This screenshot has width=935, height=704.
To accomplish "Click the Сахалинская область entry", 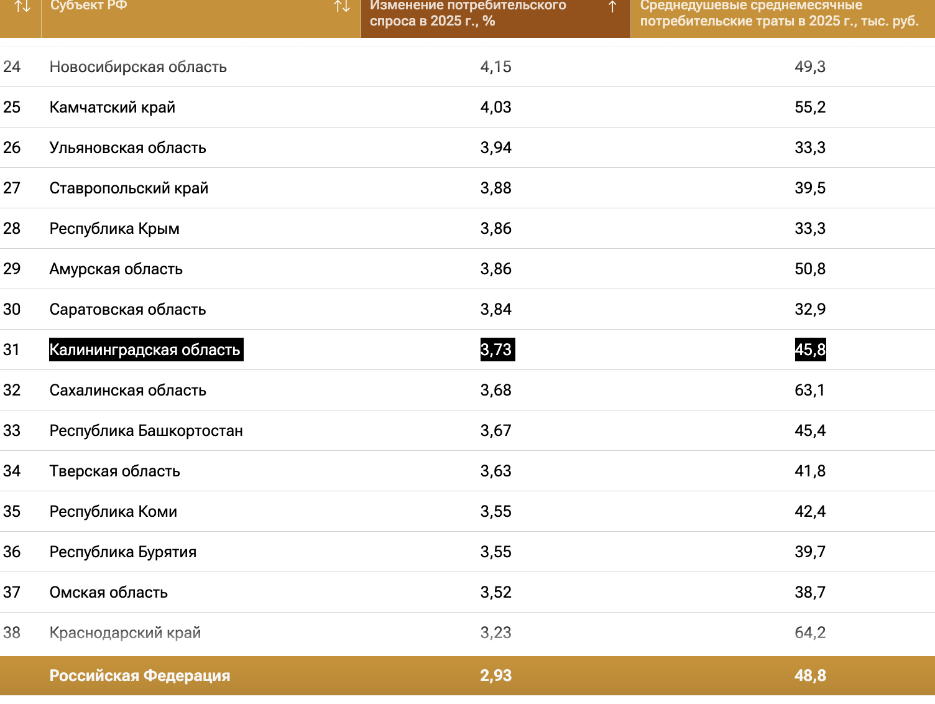I will [x=128, y=390].
